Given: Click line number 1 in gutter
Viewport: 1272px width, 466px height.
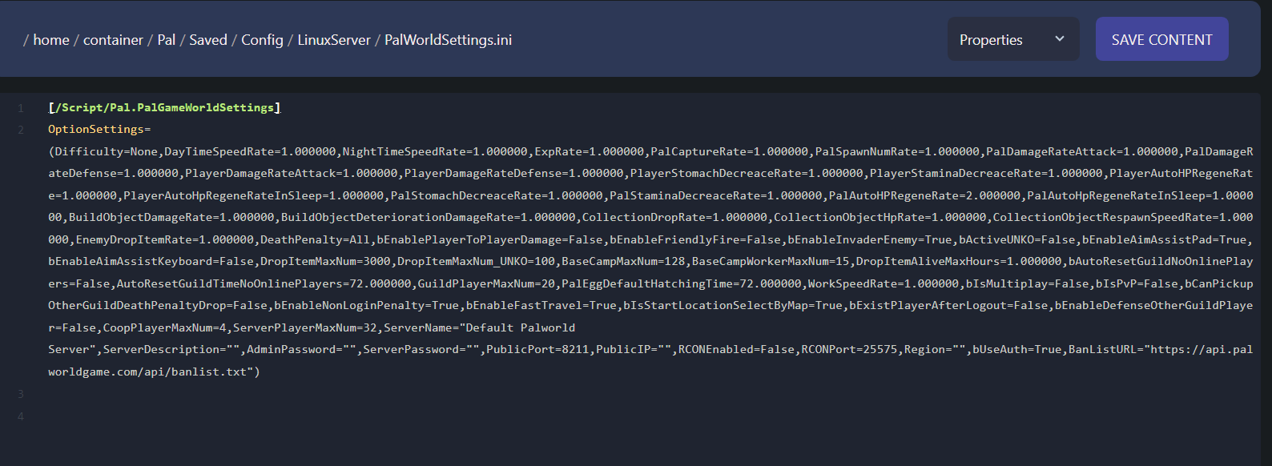Looking at the screenshot, I should (21, 107).
